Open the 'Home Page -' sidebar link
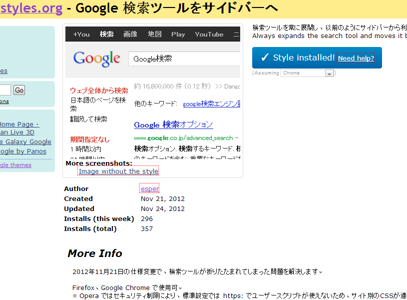The width and height of the screenshot is (407, 300). click(19, 124)
